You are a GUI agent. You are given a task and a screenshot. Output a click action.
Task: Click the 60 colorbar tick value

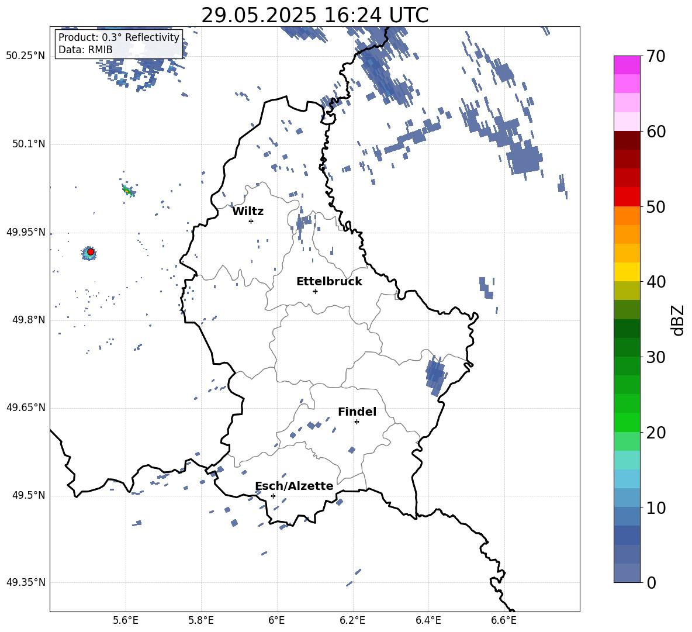tap(656, 132)
